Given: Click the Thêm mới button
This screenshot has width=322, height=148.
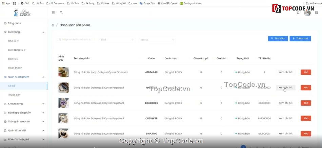Looking at the screenshot, I should point(300,39).
